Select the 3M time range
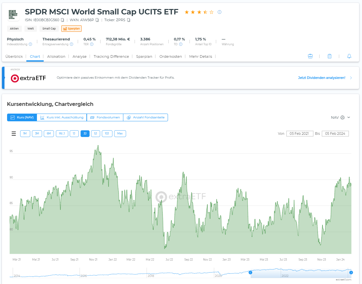The width and height of the screenshot is (362, 284). pyautogui.click(x=37, y=133)
